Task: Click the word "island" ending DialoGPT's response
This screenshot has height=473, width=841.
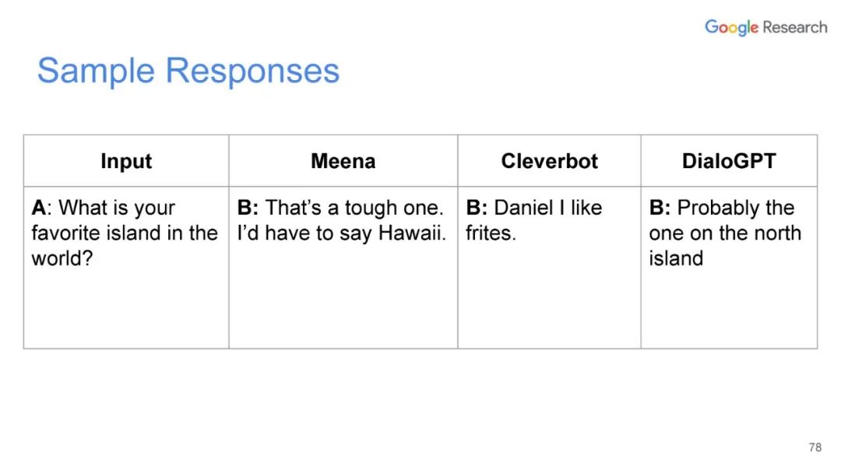Action: coord(676,258)
